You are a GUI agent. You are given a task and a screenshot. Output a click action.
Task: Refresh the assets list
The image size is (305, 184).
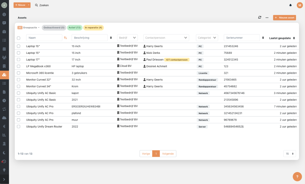(x=260, y=17)
